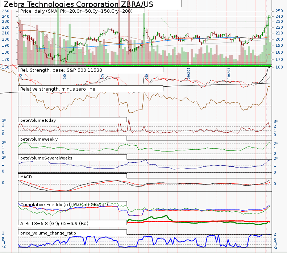Click the peteVolumeWeekly panel label
287x253 pixels.
39,139
